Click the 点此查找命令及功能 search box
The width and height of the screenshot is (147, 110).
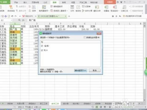(x=132, y=16)
